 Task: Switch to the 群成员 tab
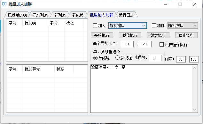(78, 15)
